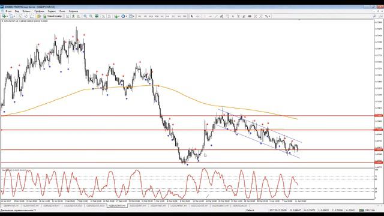Screen dimensions: 384x216
Task: Click the New Chart toolbar icon
Action: click(x=4, y=16)
